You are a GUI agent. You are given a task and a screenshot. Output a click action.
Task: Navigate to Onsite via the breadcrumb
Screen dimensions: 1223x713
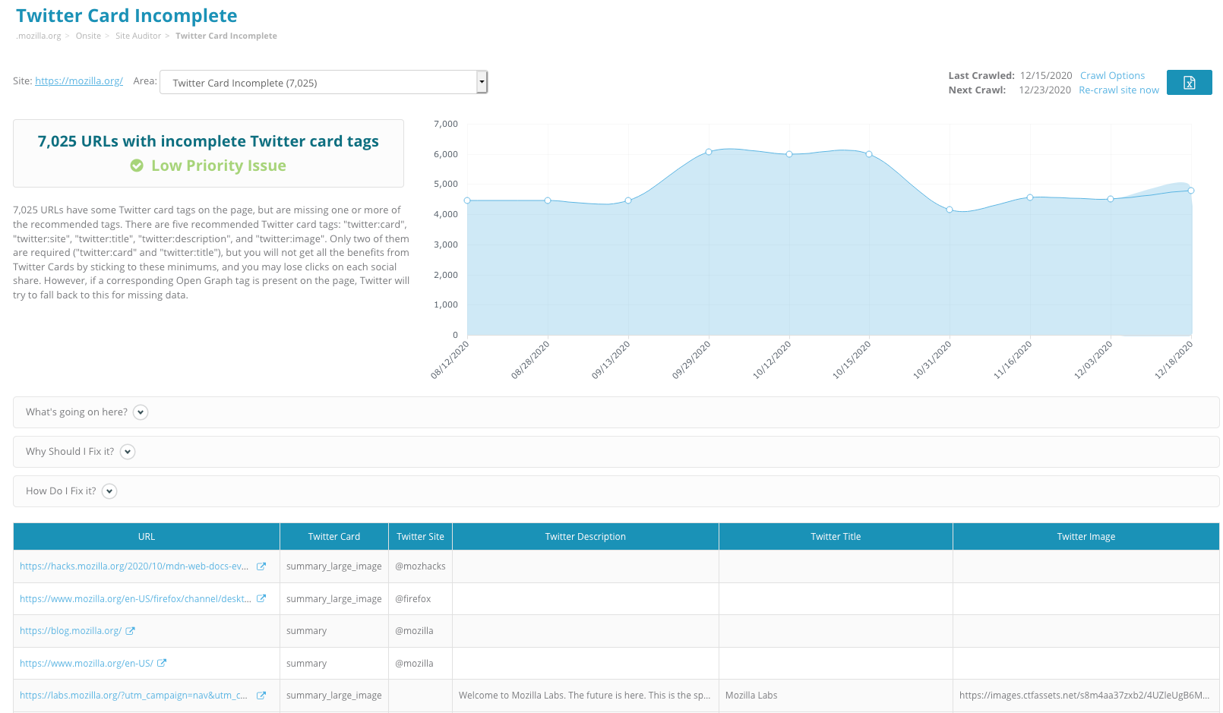coord(88,36)
